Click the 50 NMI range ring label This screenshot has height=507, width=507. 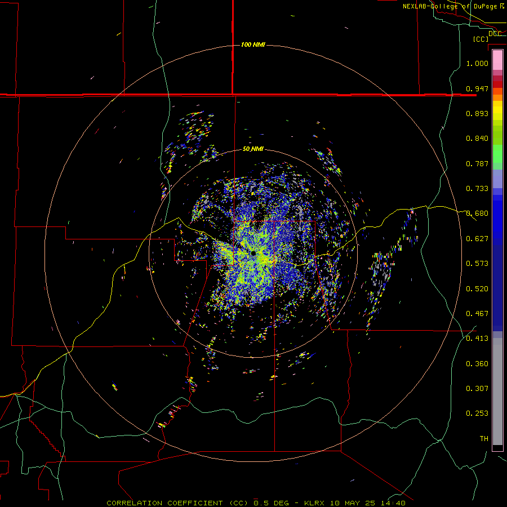pyautogui.click(x=253, y=149)
